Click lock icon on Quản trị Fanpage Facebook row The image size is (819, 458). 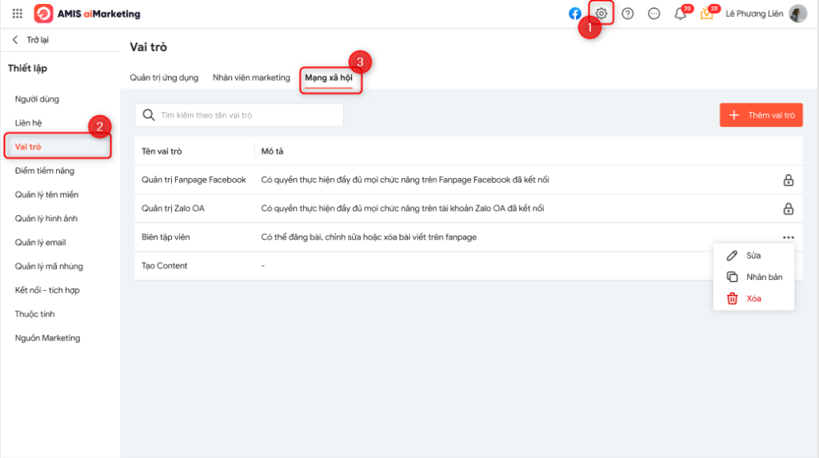pyautogui.click(x=788, y=180)
